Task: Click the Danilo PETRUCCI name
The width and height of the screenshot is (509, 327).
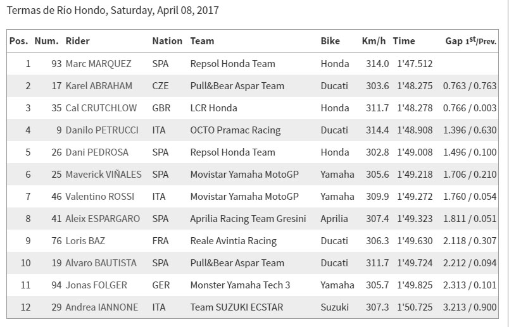Action: (x=102, y=130)
